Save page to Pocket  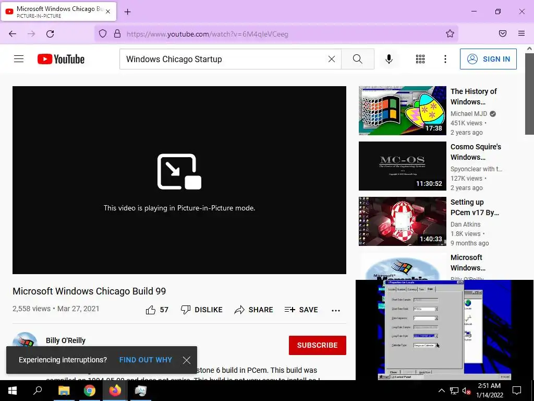[503, 33]
